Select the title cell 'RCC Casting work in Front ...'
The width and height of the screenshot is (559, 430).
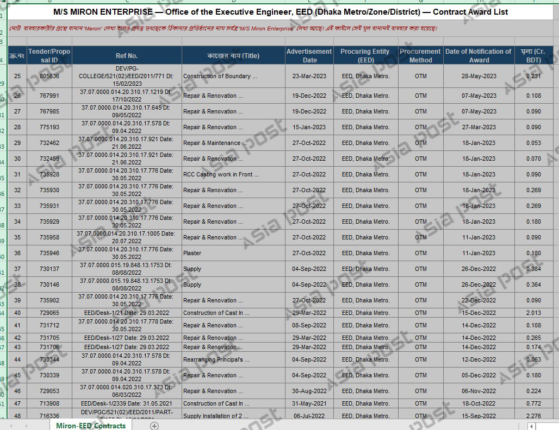(233, 174)
